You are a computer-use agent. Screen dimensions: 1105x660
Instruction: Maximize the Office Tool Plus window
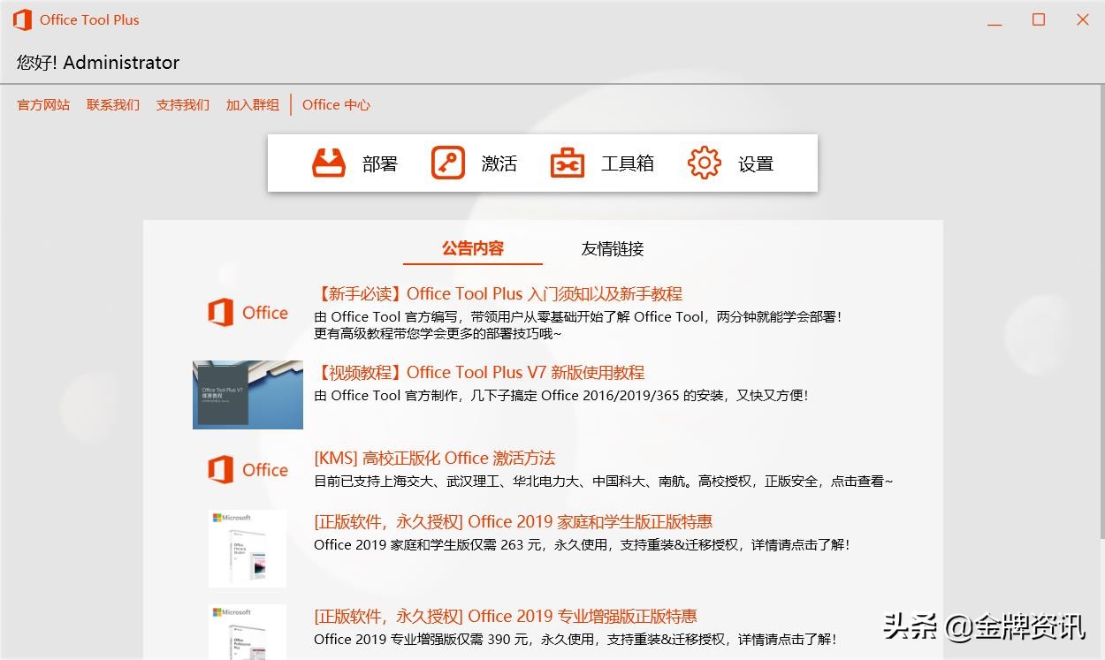click(1039, 20)
